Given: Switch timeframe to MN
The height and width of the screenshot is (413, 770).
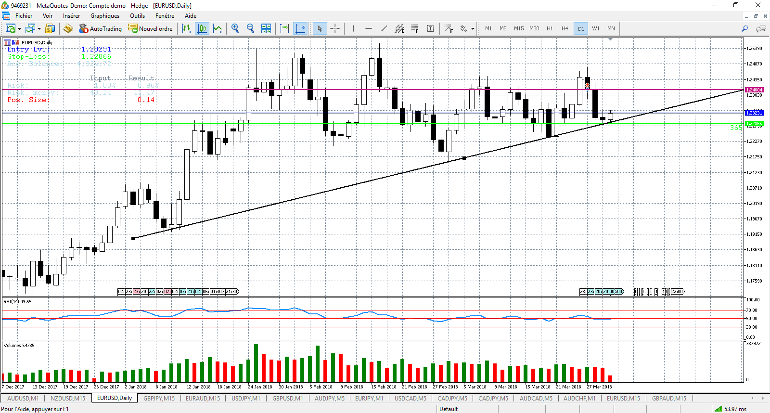Looking at the screenshot, I should [x=611, y=28].
